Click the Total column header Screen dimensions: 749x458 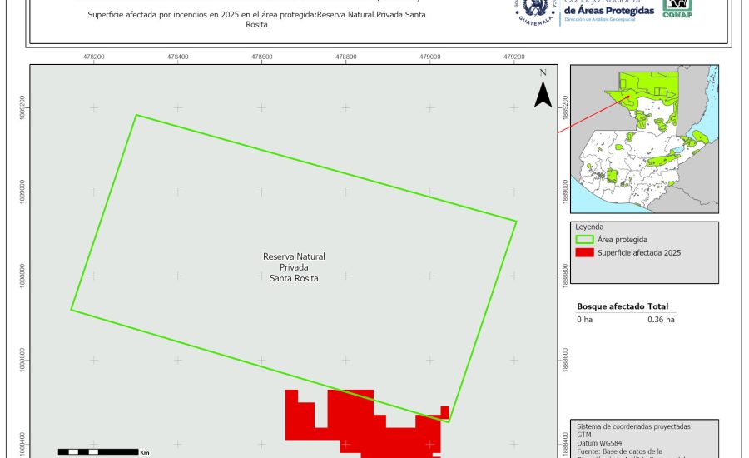click(658, 306)
